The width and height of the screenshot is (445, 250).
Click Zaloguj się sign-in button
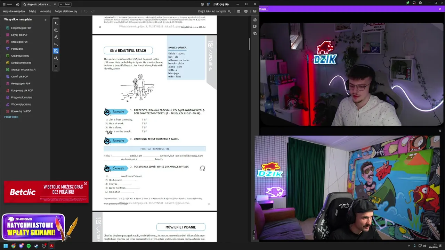(221, 4)
